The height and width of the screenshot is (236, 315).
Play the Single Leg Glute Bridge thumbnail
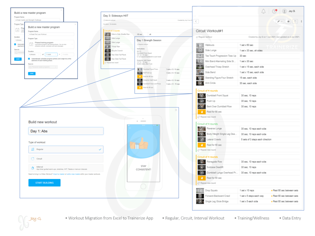pyautogui.click(x=200, y=201)
